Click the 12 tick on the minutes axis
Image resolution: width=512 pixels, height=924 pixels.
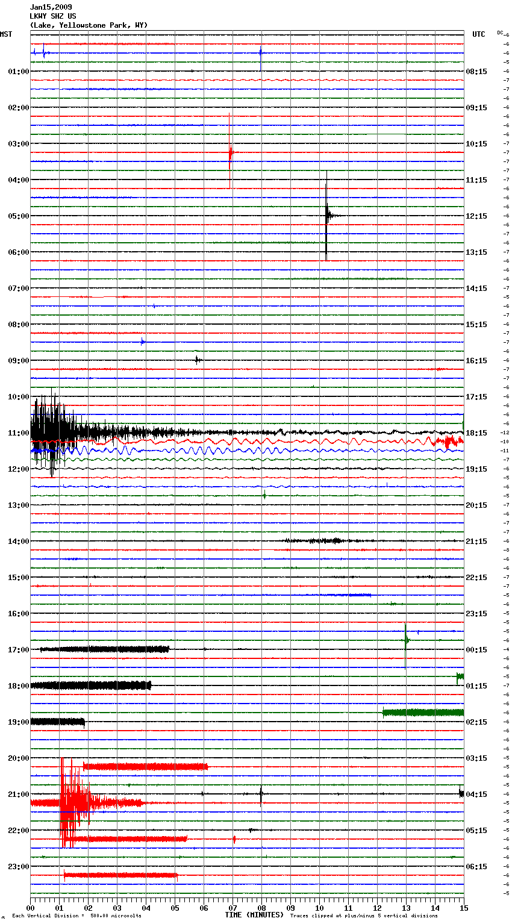[377, 908]
